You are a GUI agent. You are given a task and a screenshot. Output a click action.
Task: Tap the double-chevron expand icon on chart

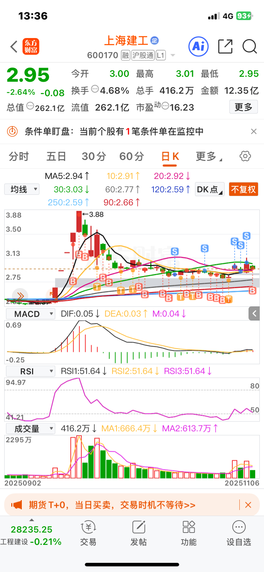tap(20, 296)
